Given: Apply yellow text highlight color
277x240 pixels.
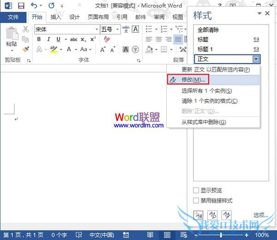Looking at the screenshot, I should pos(54,49).
